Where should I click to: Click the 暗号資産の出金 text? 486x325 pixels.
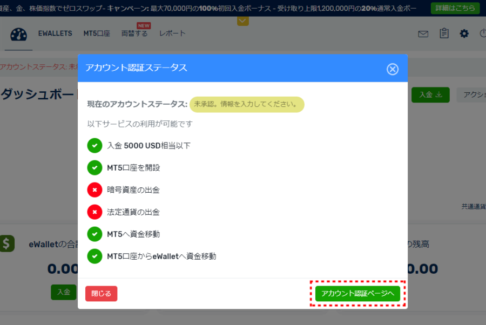(133, 190)
